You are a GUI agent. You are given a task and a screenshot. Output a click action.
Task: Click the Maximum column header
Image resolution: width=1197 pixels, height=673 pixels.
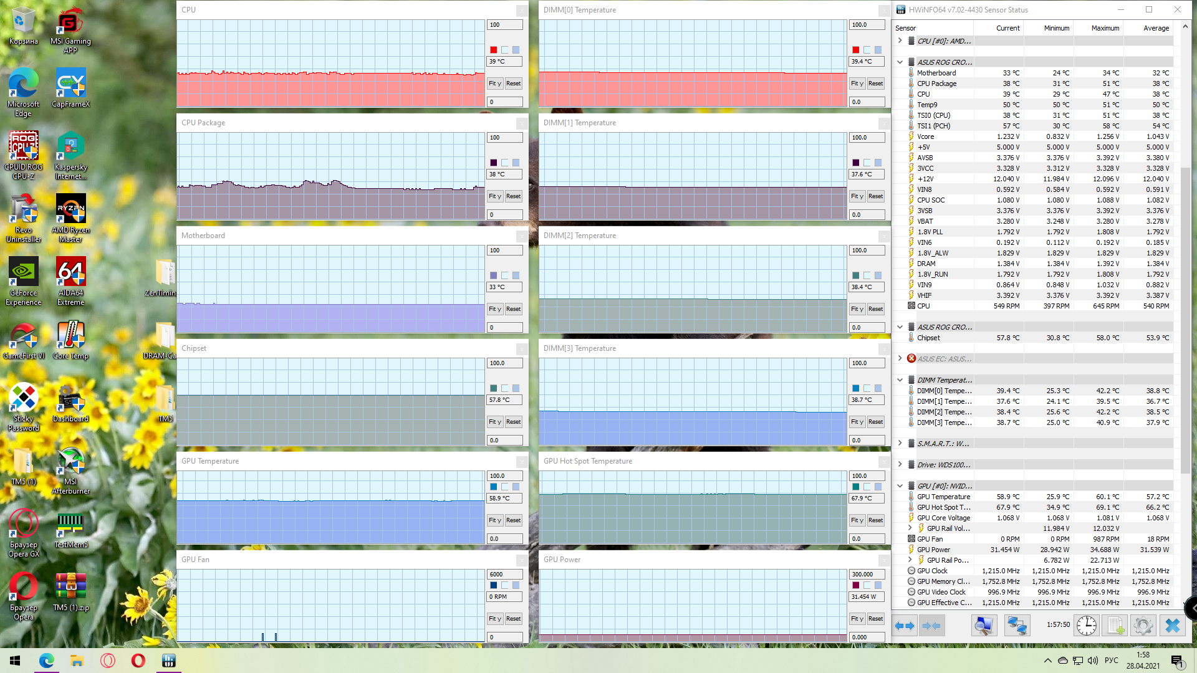click(1105, 28)
